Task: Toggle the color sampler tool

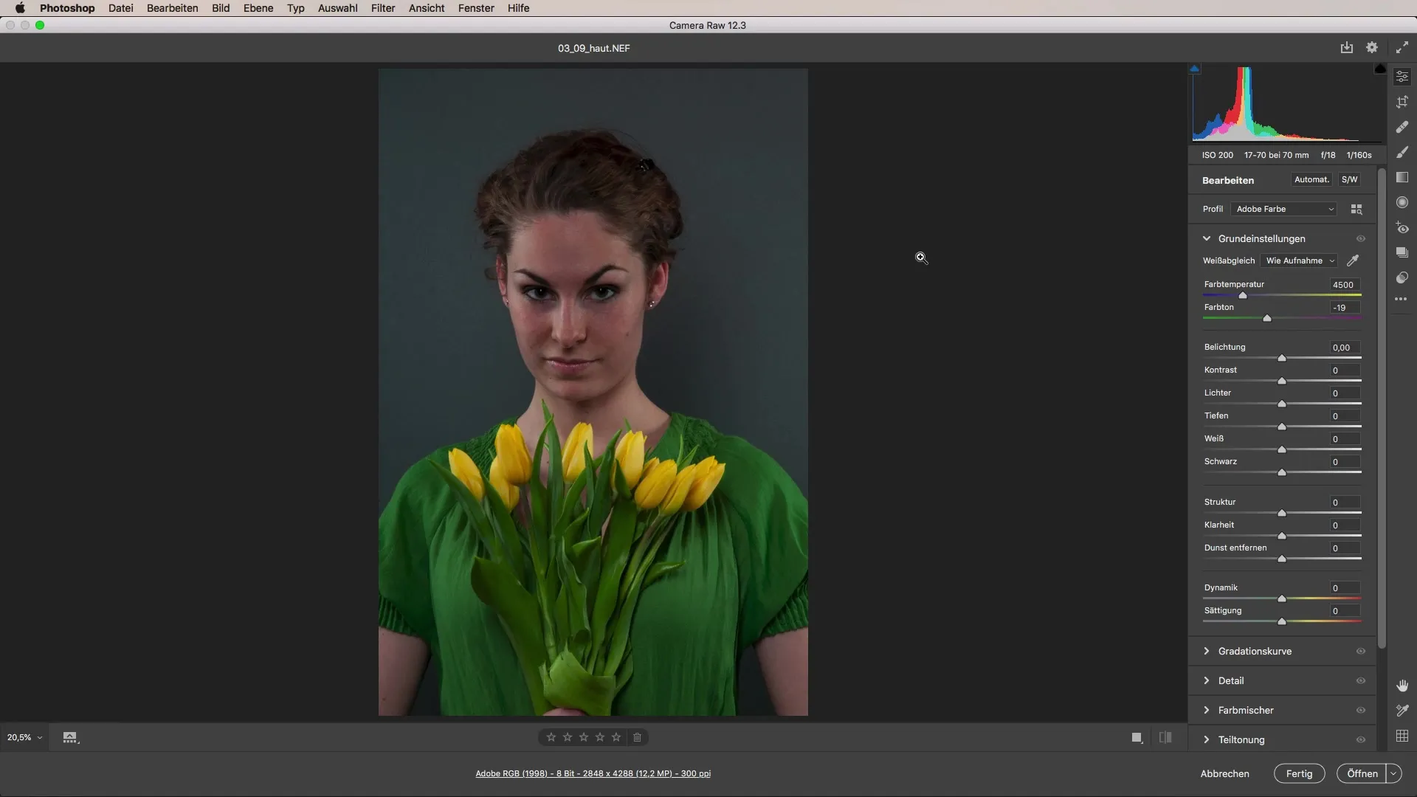Action: point(1402,711)
